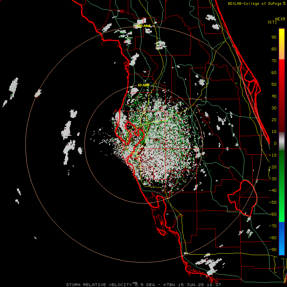The width and height of the screenshot is (287, 287).
Task: Click the positive 90 knot scale value
Action: tap(274, 37)
